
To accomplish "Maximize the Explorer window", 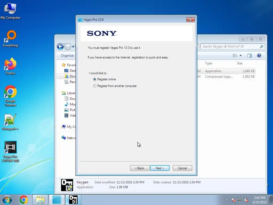I will (x=252, y=39).
